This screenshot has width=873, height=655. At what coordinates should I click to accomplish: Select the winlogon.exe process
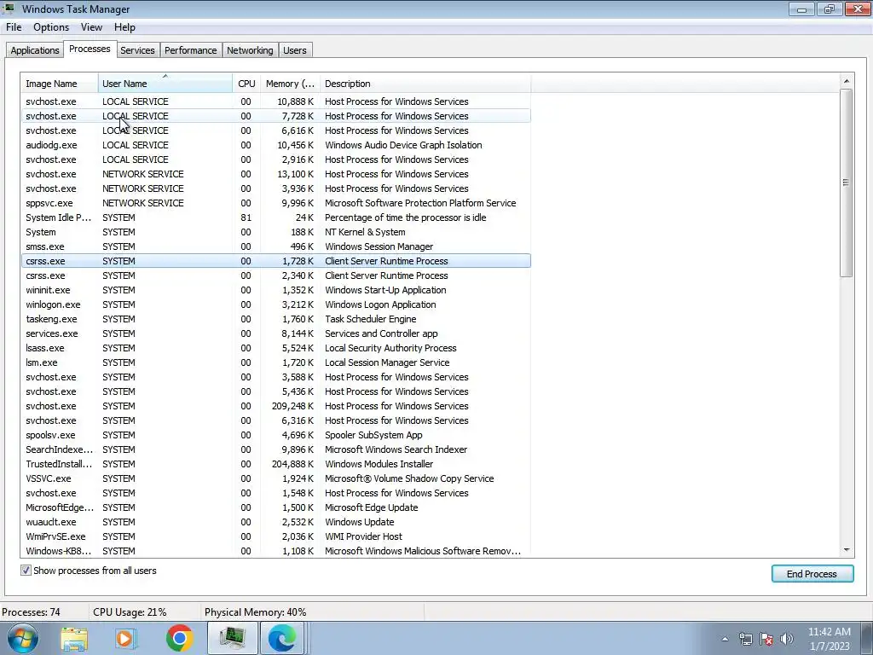pos(275,304)
